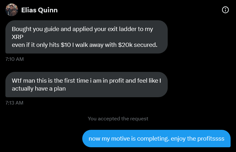Open Elias Quinn's profile name
The height and width of the screenshot is (152, 236).
39,10
